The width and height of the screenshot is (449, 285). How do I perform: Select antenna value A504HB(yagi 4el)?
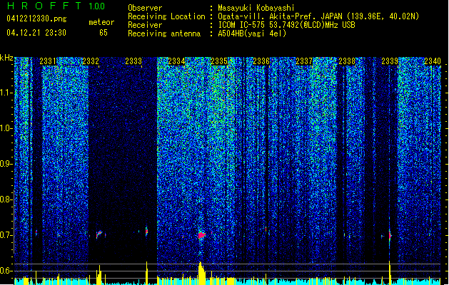point(252,33)
